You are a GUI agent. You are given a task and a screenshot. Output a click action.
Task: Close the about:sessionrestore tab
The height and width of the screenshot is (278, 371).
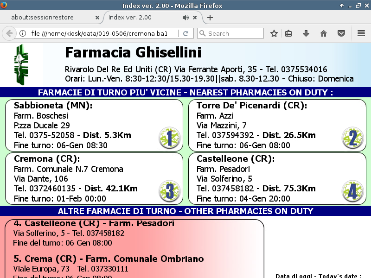coord(97,18)
